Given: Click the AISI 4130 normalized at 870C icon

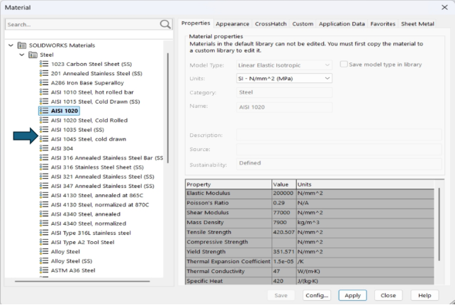Looking at the screenshot, I should pyautogui.click(x=44, y=204).
